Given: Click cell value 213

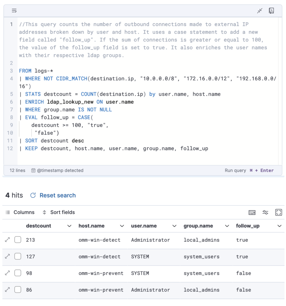Looking at the screenshot, I should pos(30,240).
